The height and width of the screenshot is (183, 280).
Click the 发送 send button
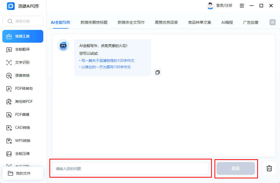[236, 168]
